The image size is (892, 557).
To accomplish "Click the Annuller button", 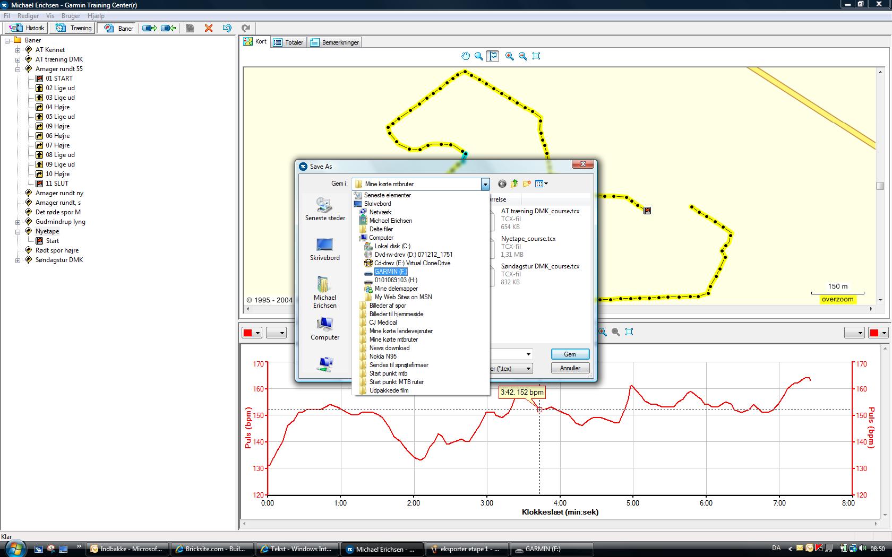I will [570, 368].
